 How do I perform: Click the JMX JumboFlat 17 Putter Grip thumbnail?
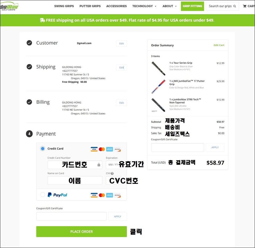point(158,87)
